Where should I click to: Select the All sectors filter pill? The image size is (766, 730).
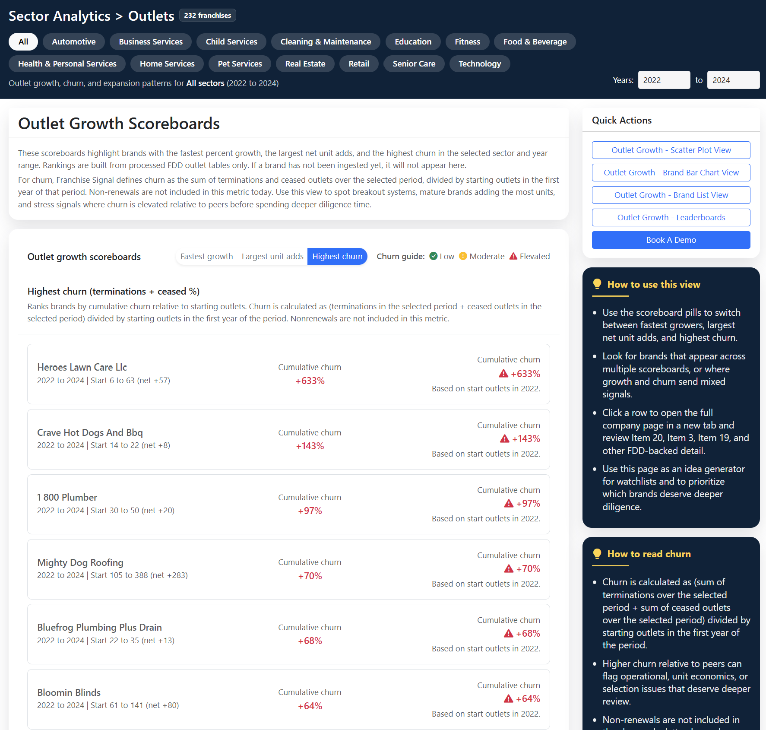(x=23, y=42)
